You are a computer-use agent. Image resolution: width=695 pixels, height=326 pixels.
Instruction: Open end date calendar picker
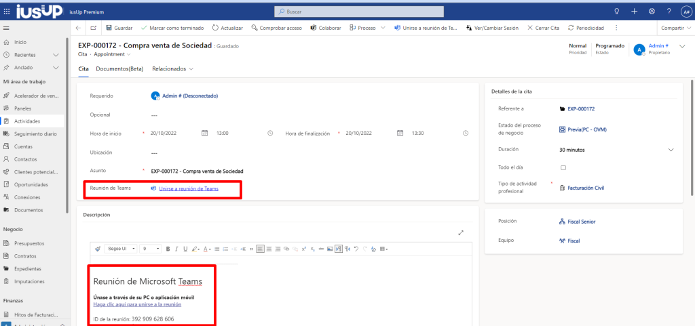click(x=400, y=133)
